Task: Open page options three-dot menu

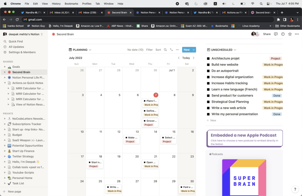Action: click(x=297, y=34)
